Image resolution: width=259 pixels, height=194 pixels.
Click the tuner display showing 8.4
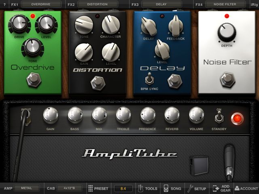[123, 189]
